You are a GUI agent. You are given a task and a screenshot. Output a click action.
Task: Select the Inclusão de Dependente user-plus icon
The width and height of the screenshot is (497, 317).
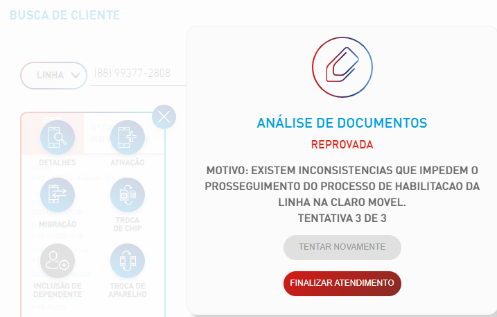point(58,261)
